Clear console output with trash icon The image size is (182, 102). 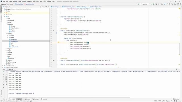6,84
